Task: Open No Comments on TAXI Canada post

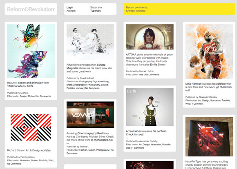Action: [43, 96]
